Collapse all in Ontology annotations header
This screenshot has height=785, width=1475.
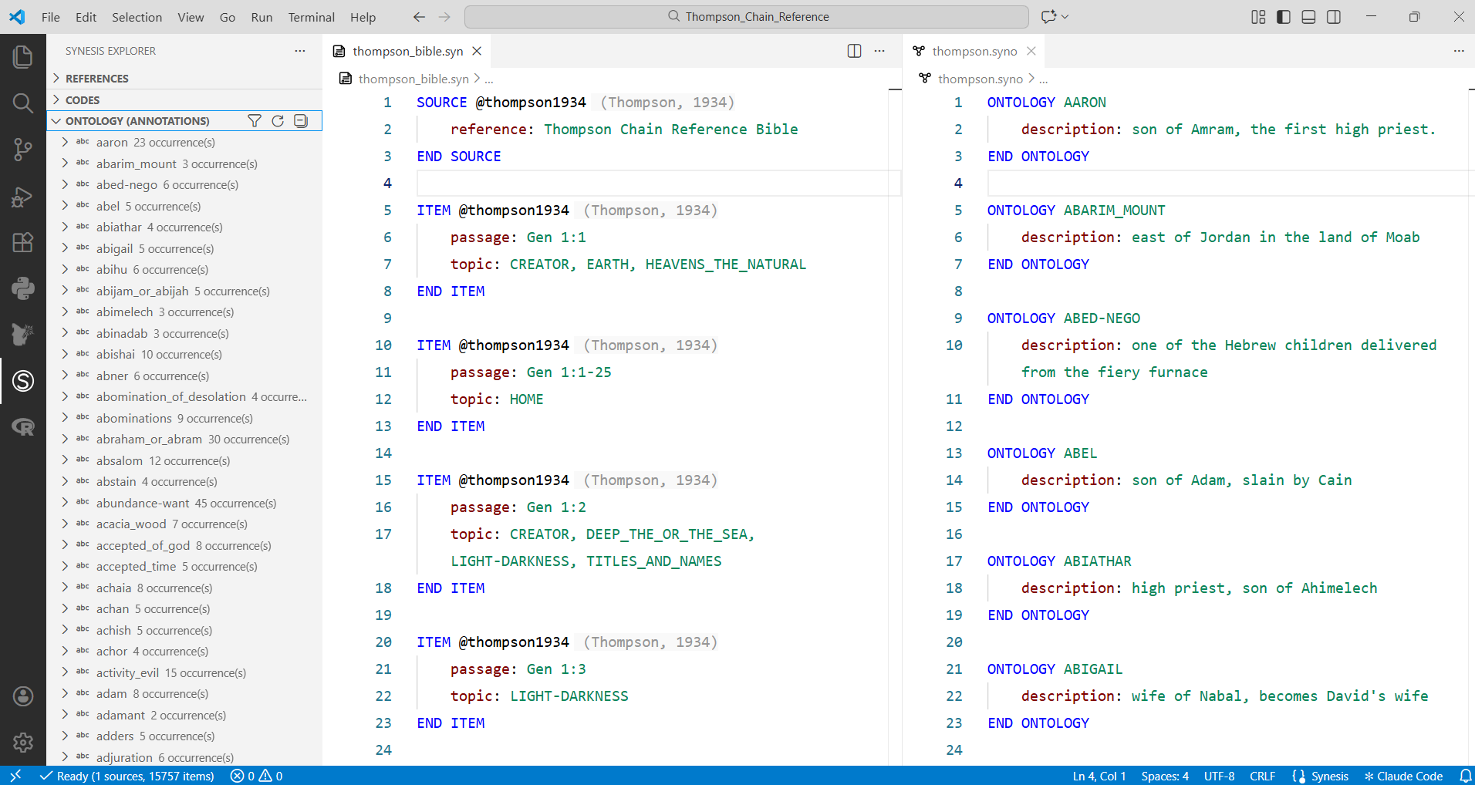(x=301, y=121)
